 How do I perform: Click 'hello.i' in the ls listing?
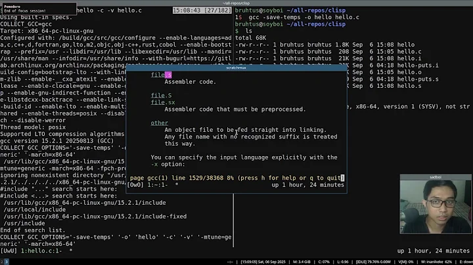tap(409, 58)
